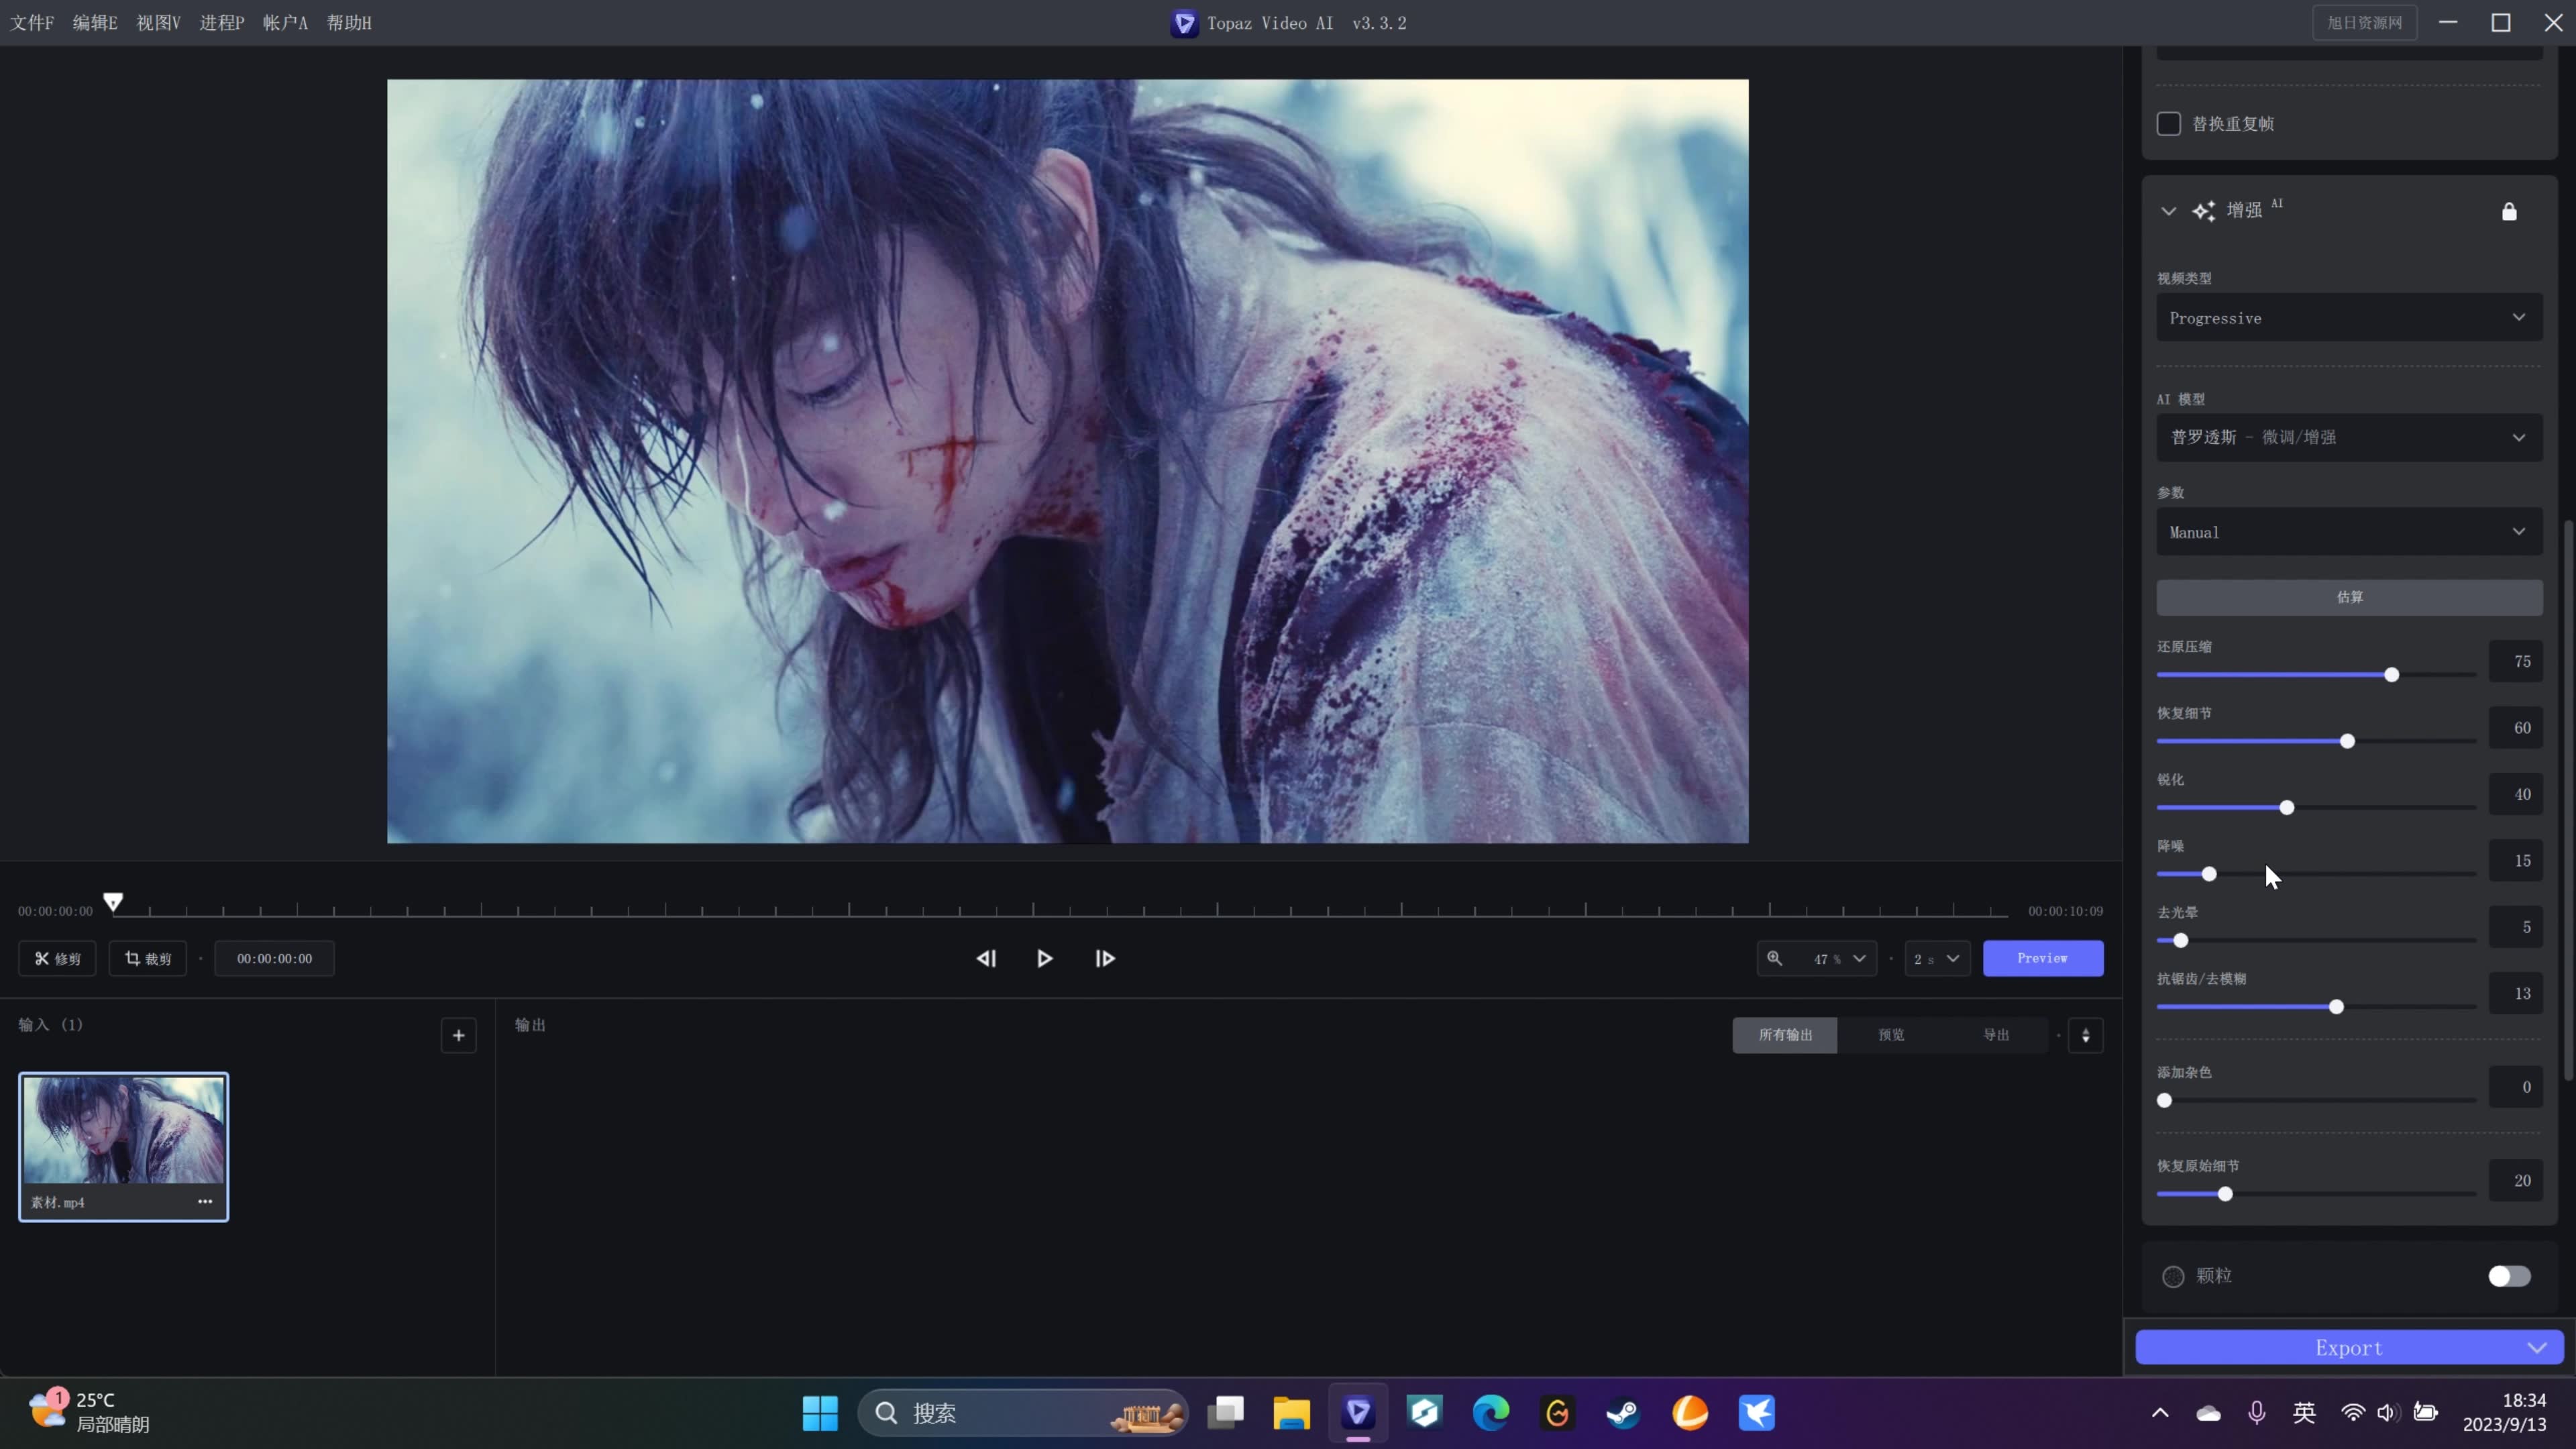Open Steam from taskbar
2576x1449 pixels.
pos(1623,1413)
